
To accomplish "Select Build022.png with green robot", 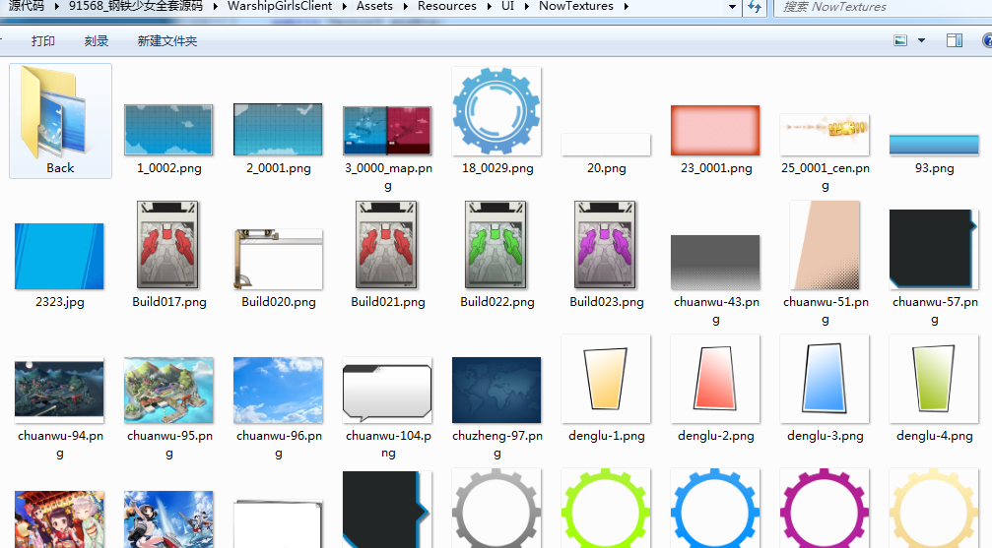I will (496, 244).
